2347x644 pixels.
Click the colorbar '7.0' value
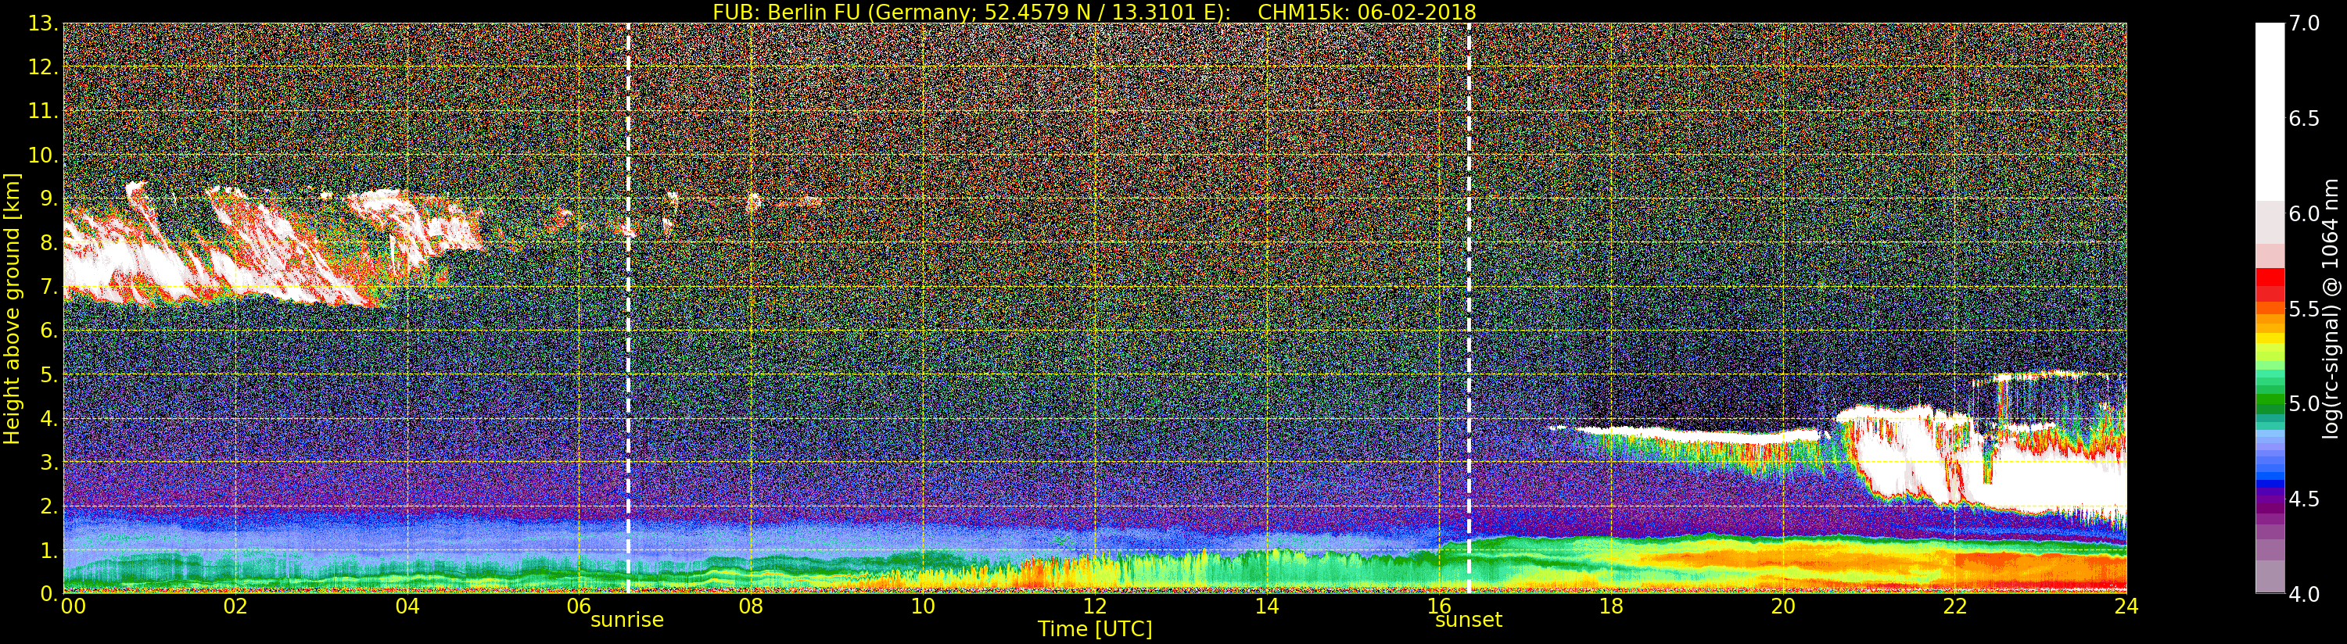[x=2304, y=23]
